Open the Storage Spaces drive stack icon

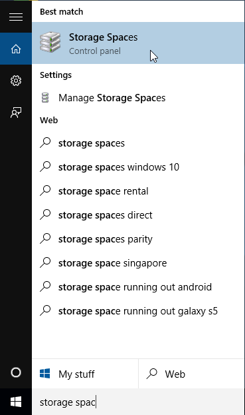click(50, 43)
